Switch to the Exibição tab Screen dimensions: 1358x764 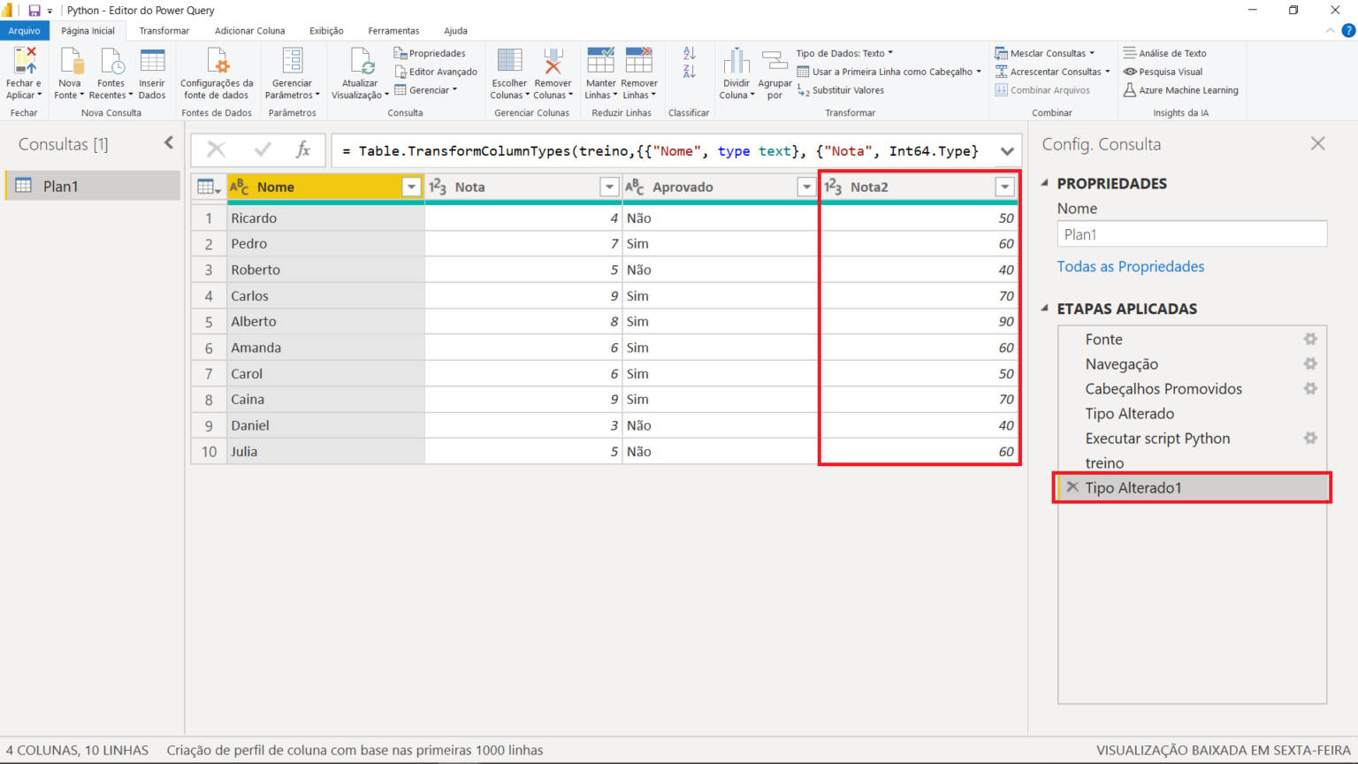pos(326,31)
